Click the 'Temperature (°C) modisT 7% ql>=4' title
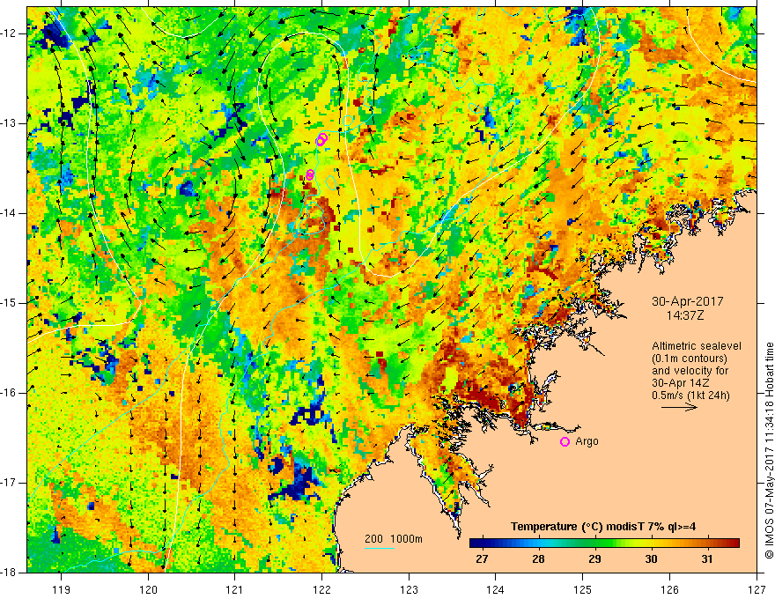This screenshot has width=775, height=599. point(603,527)
